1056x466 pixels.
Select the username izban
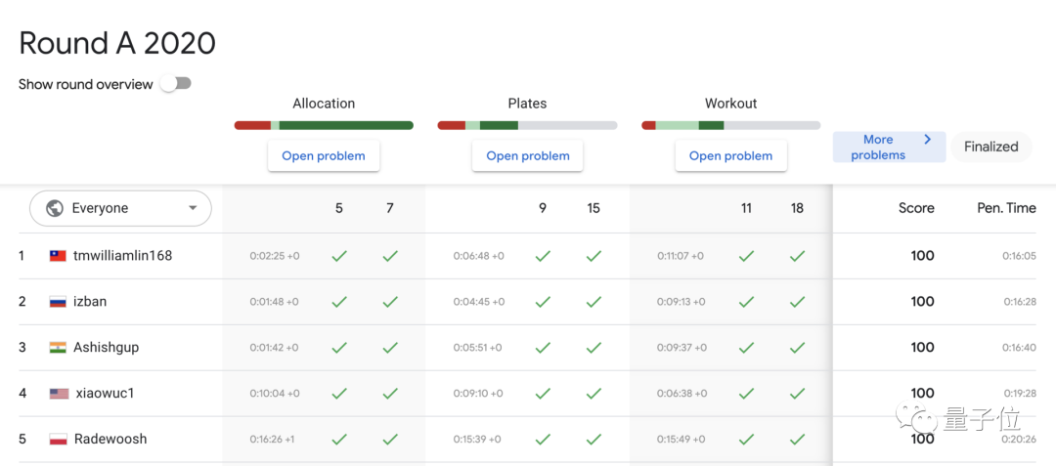click(x=90, y=302)
